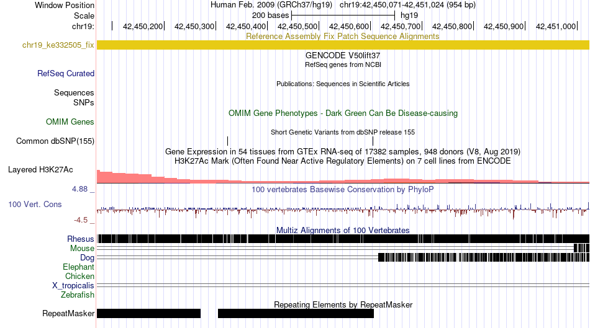The width and height of the screenshot is (590, 328).
Task: Select the Mouse alignment label
Action: click(x=82, y=249)
